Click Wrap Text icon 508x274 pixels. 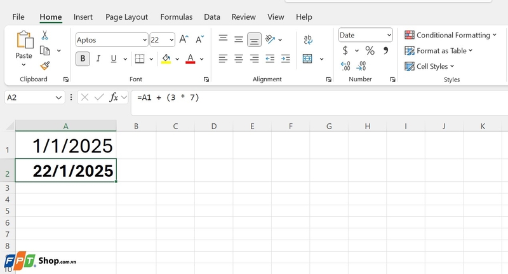(308, 39)
